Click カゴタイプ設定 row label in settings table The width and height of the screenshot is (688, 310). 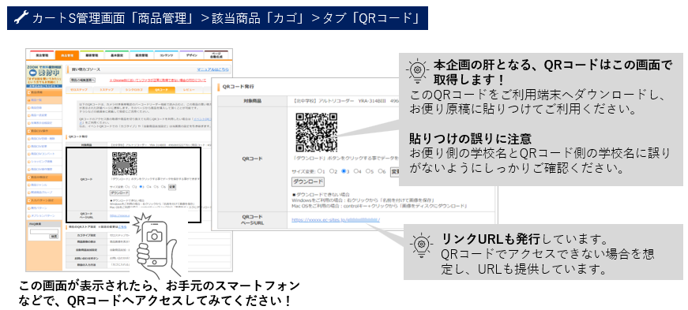(86, 236)
